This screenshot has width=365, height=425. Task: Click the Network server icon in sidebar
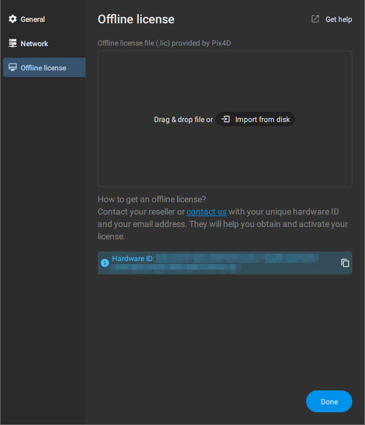13,44
